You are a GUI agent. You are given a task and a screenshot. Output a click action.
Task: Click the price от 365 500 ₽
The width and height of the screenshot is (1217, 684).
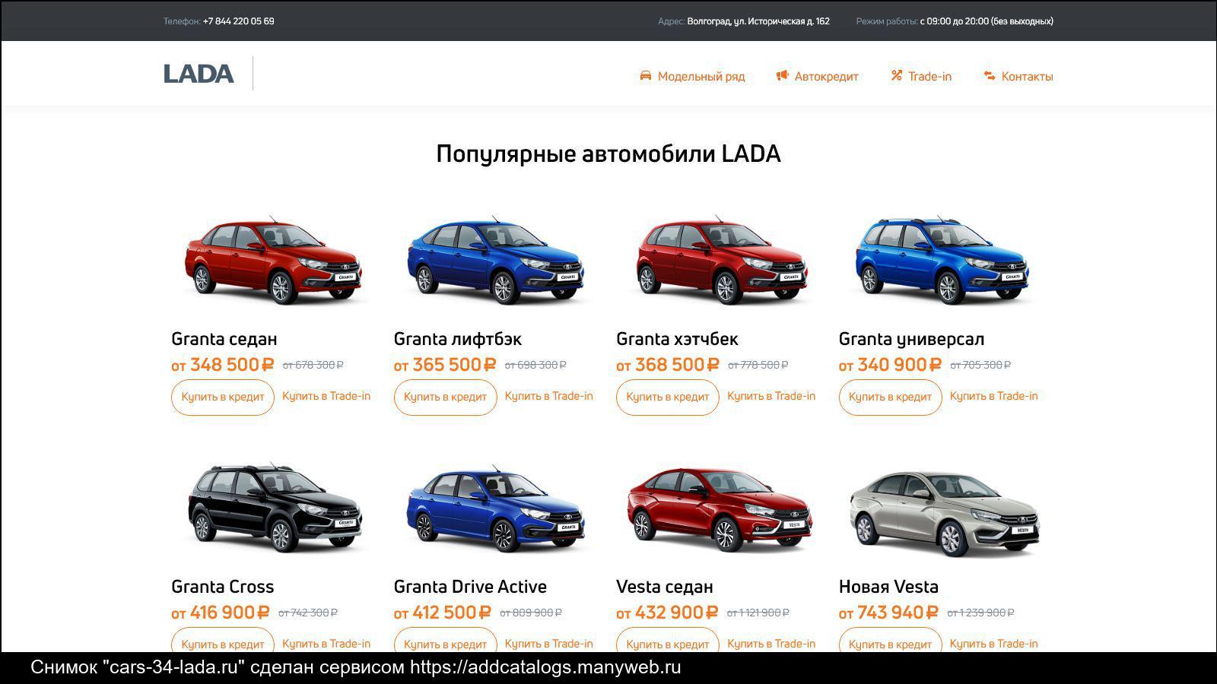(x=445, y=365)
